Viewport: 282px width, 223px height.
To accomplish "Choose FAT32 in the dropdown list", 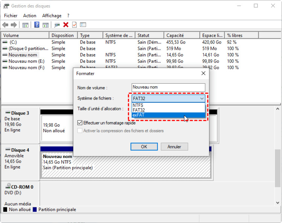I will tap(168, 110).
